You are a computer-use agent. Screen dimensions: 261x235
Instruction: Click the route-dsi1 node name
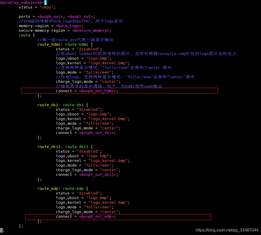(76, 147)
